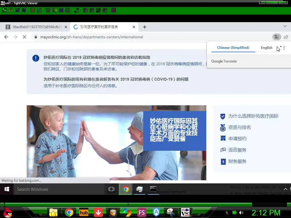291x218 pixels.
Task: Click the building appointment icon
Action: coord(223,138)
